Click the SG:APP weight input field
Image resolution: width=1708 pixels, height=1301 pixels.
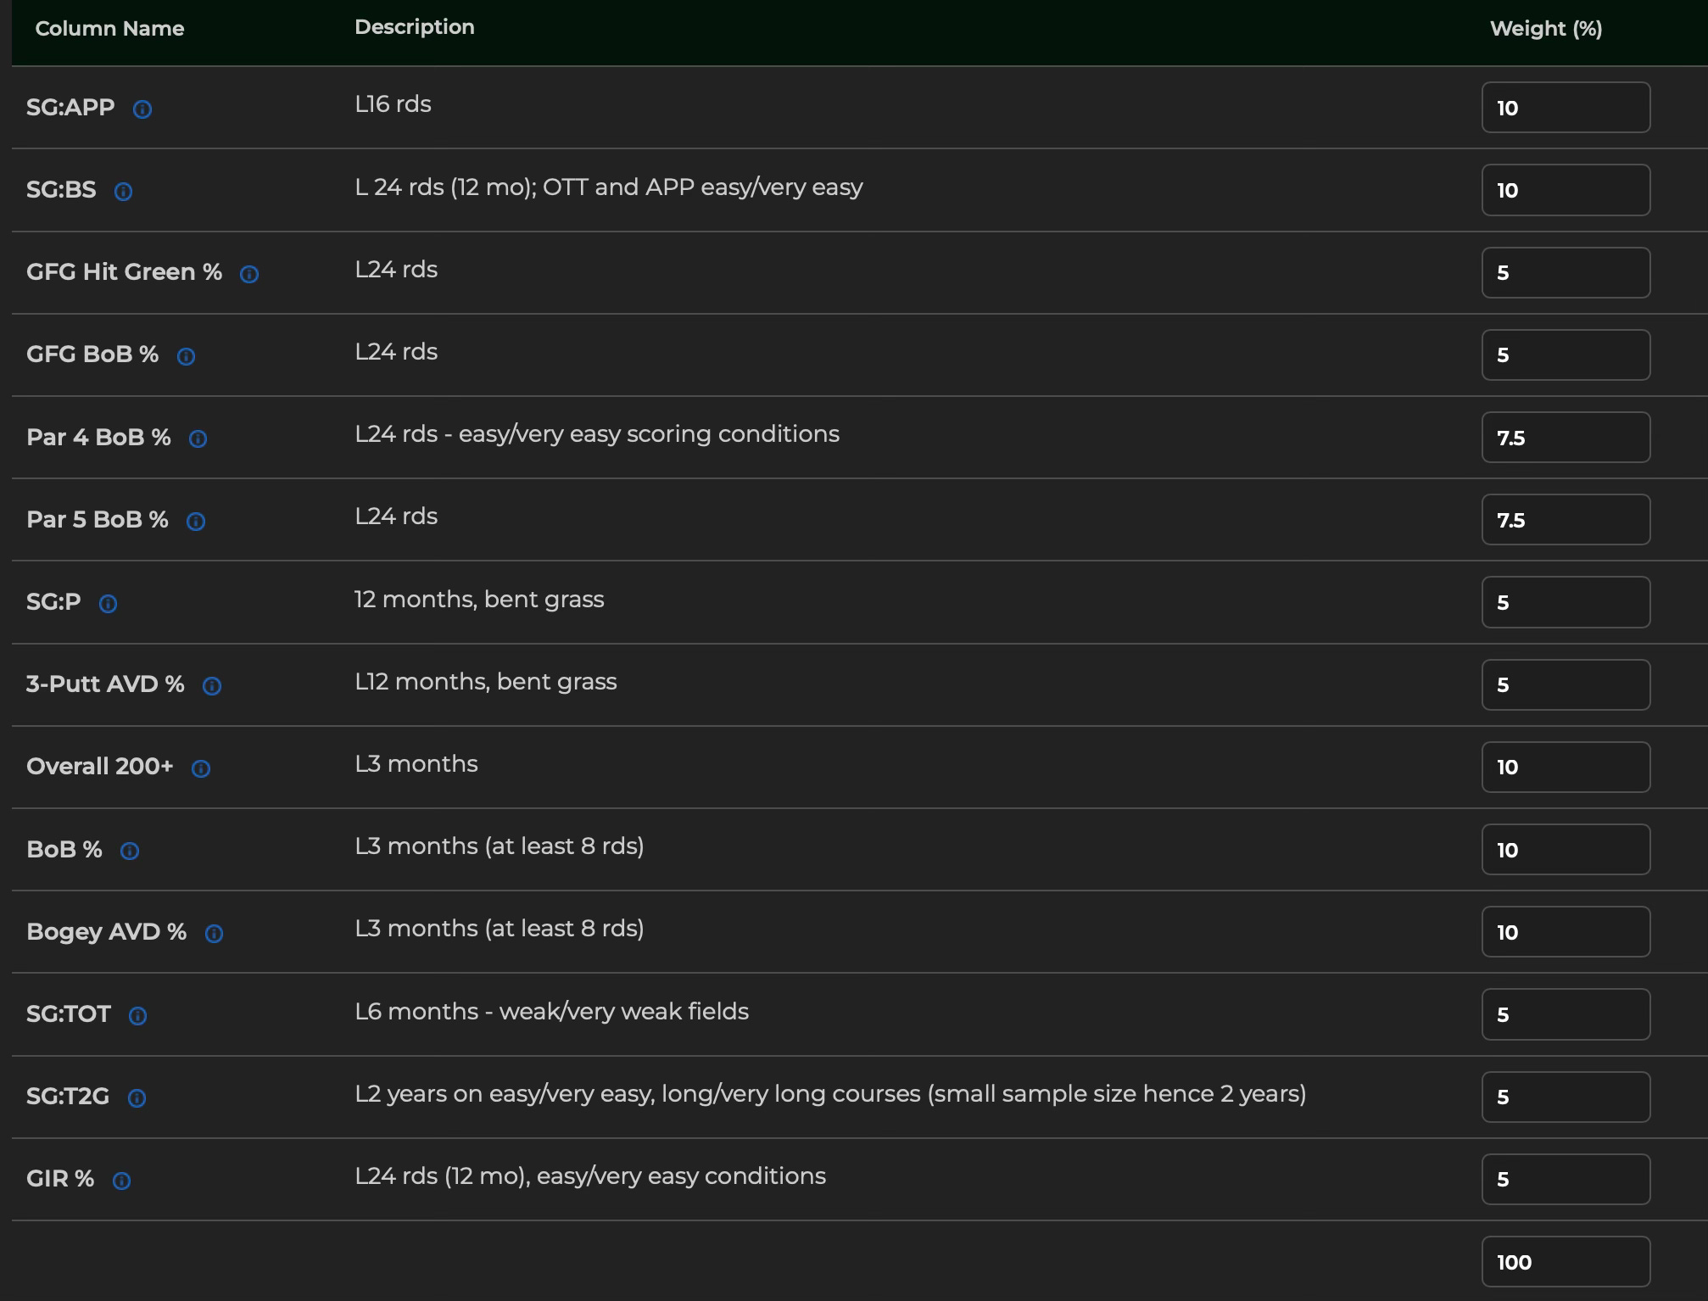coord(1565,108)
